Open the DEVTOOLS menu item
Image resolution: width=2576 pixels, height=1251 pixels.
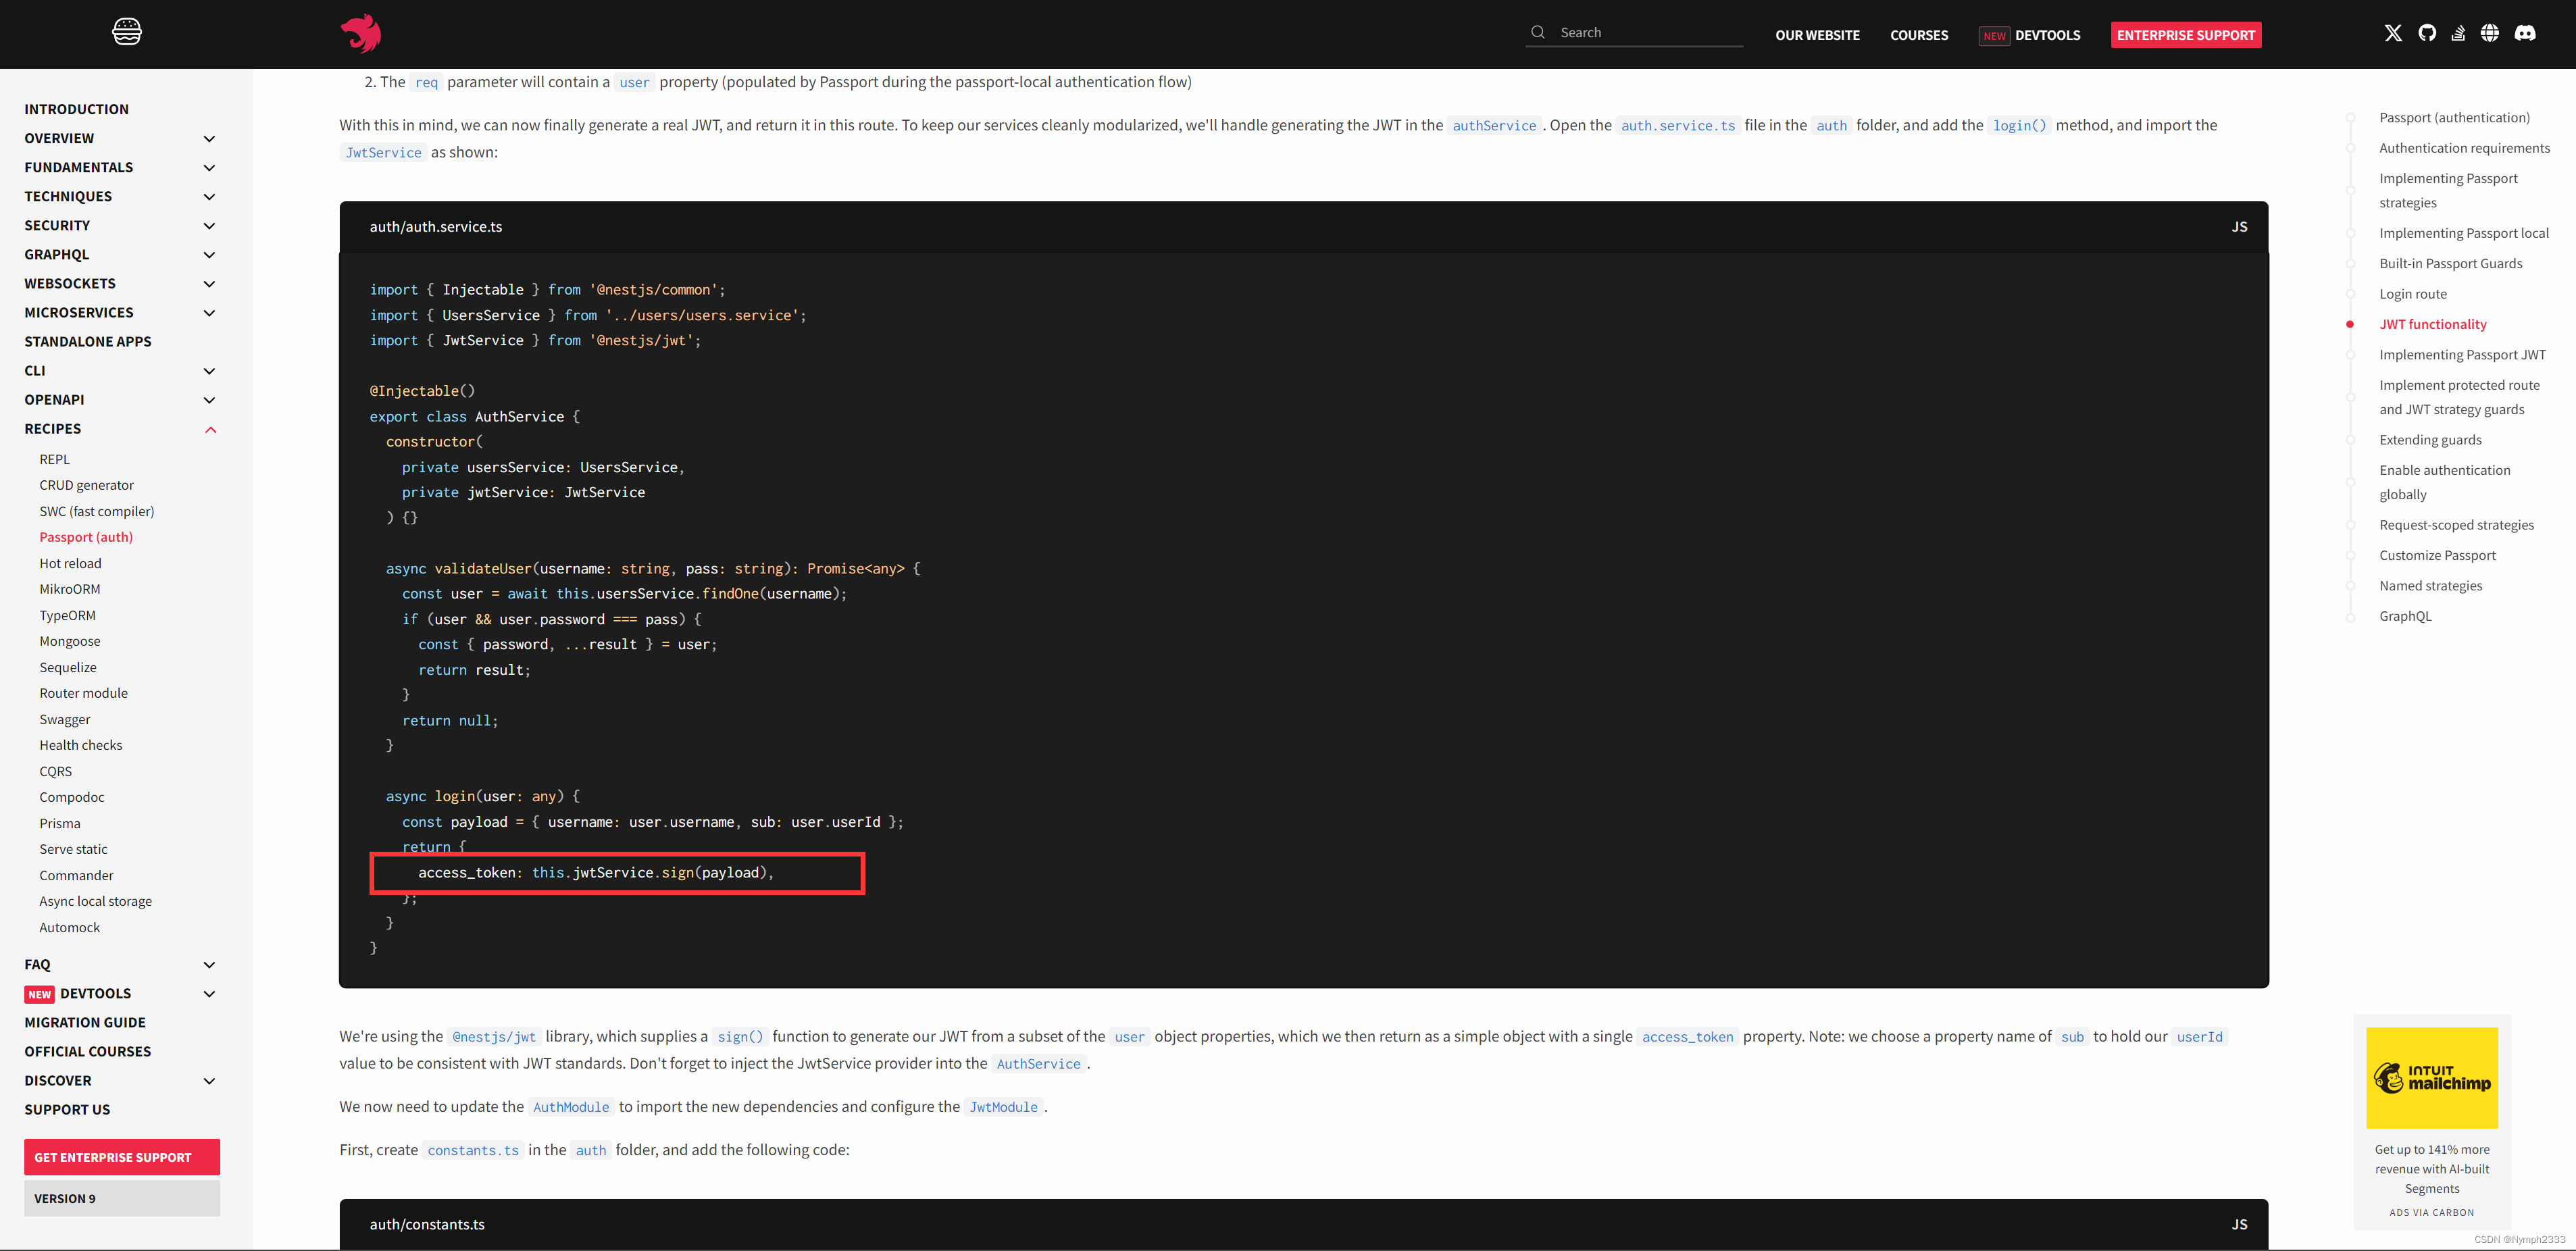[x=2046, y=35]
